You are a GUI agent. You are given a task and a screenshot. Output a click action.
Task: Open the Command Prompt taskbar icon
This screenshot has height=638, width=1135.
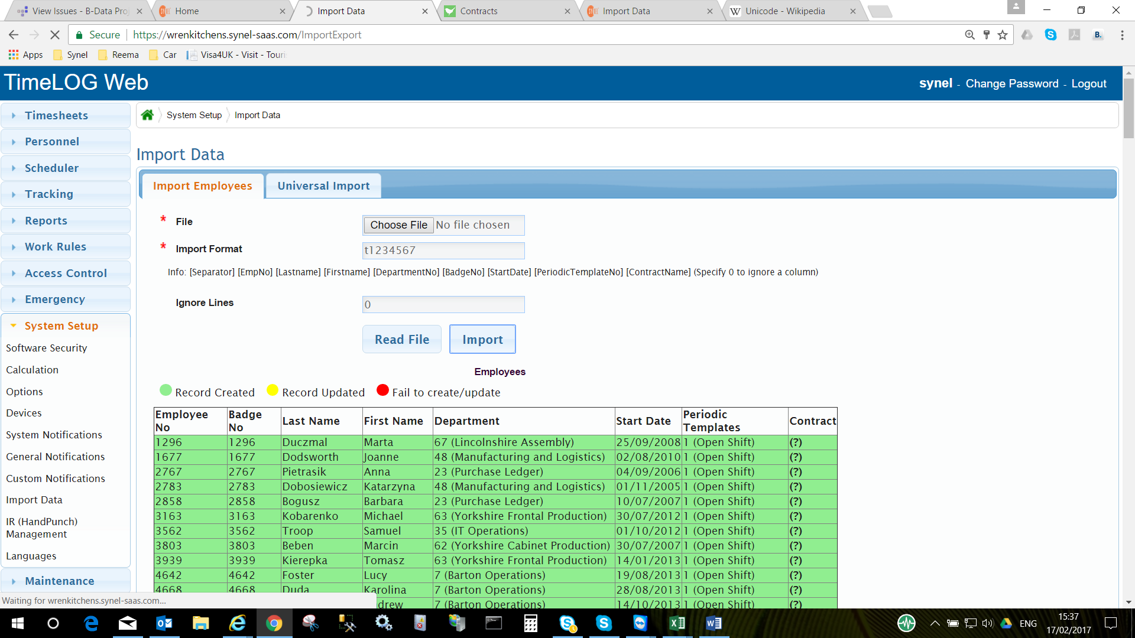tap(494, 623)
